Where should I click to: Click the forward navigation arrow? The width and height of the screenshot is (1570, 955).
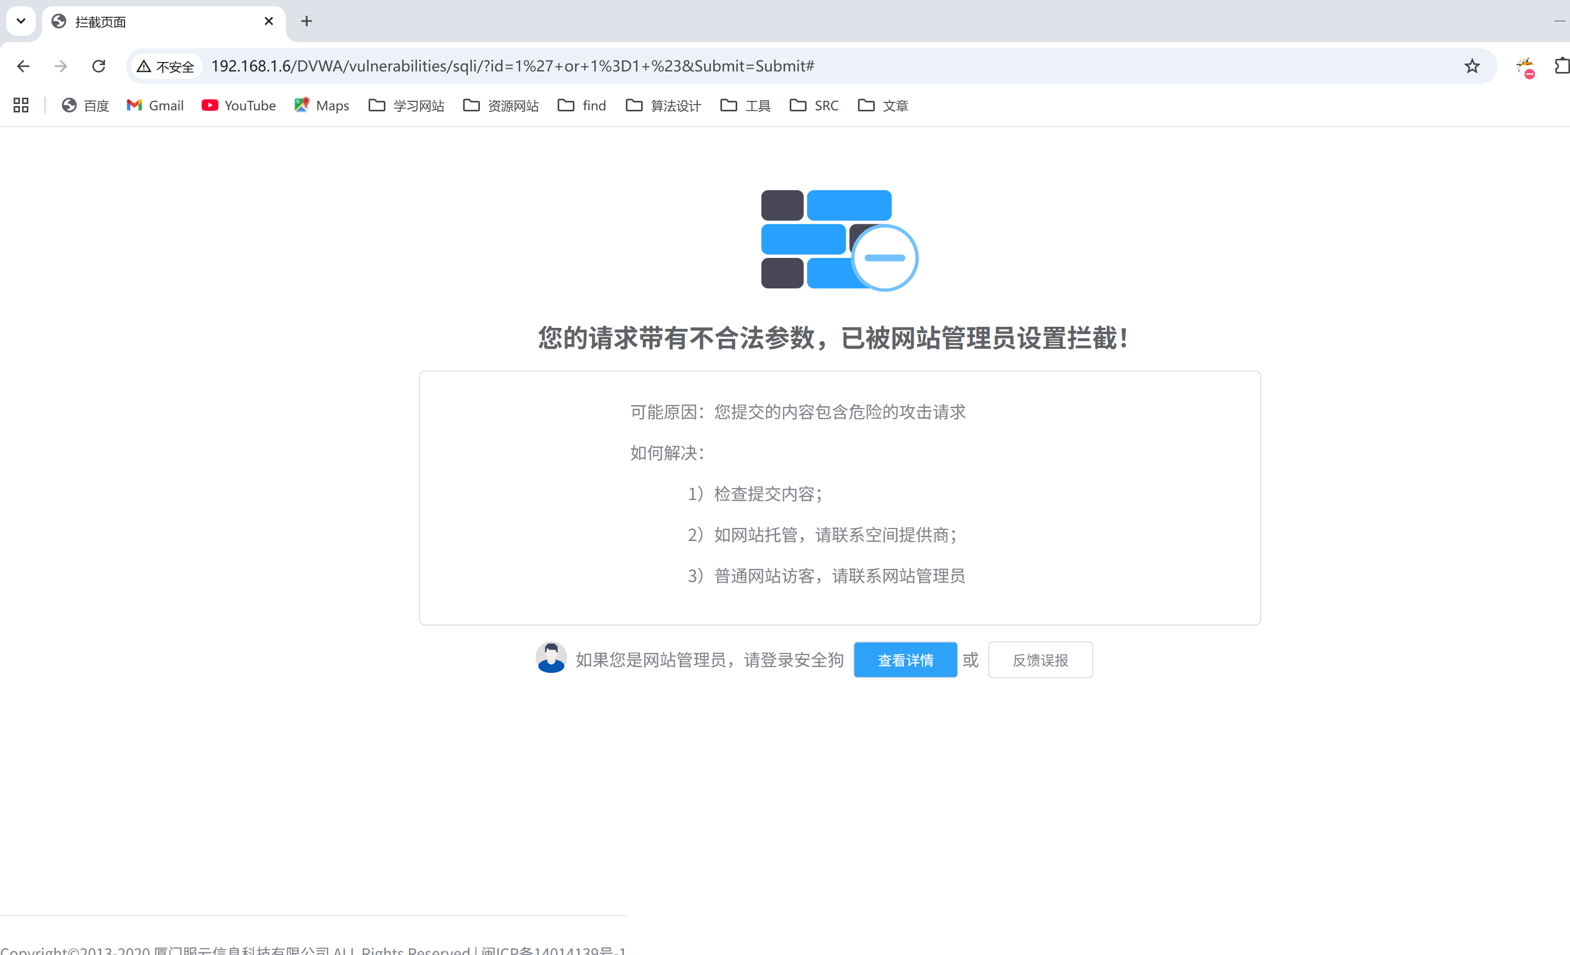(x=61, y=66)
